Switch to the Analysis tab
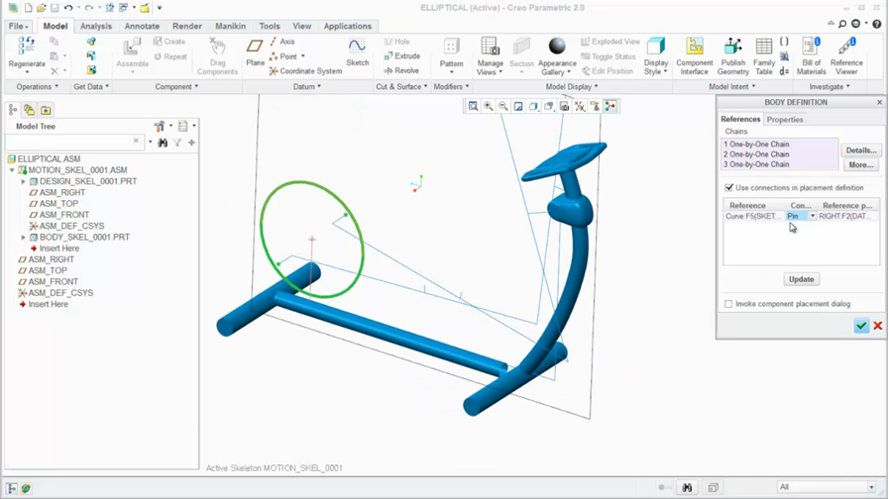Screen dimensions: 889x499 click(x=96, y=26)
